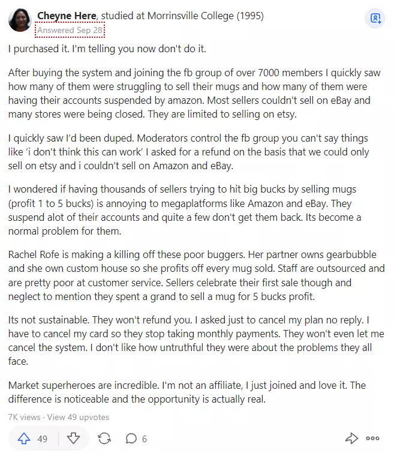The image size is (394, 453).
Task: Click the 6 comments count
Action: (x=145, y=439)
